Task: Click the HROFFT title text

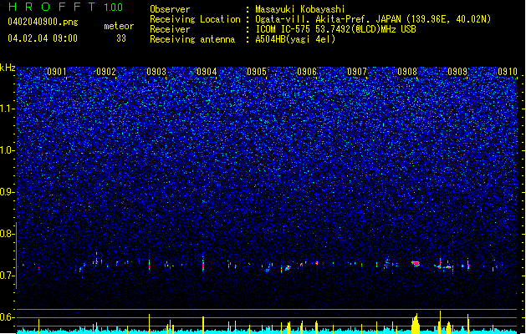Action: pyautogui.click(x=52, y=7)
